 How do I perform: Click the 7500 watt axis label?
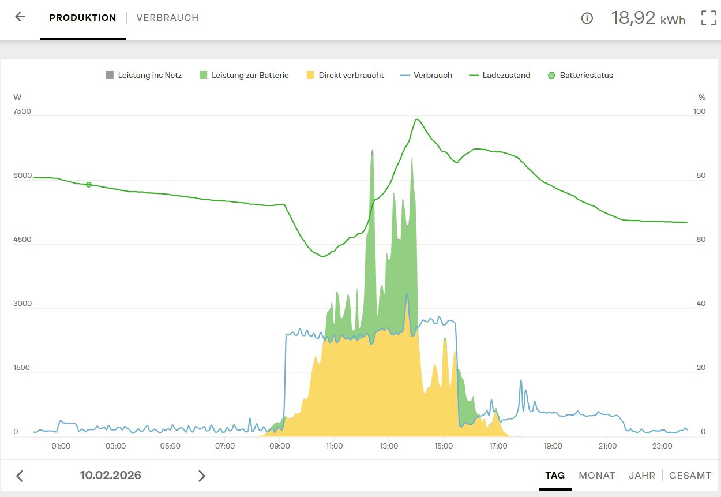click(22, 111)
